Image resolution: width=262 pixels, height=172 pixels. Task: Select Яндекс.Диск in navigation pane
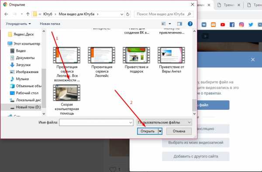click(21, 34)
